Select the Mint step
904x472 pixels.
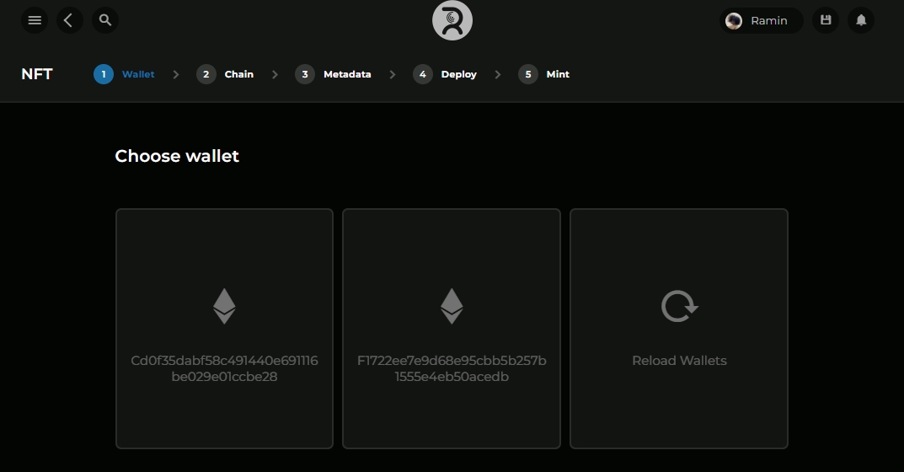[x=544, y=74]
